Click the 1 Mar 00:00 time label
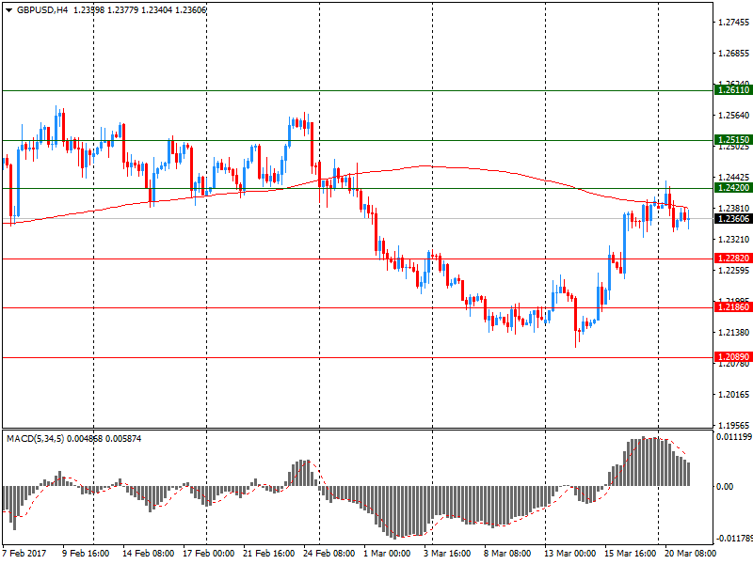The height and width of the screenshot is (564, 753). (387, 554)
